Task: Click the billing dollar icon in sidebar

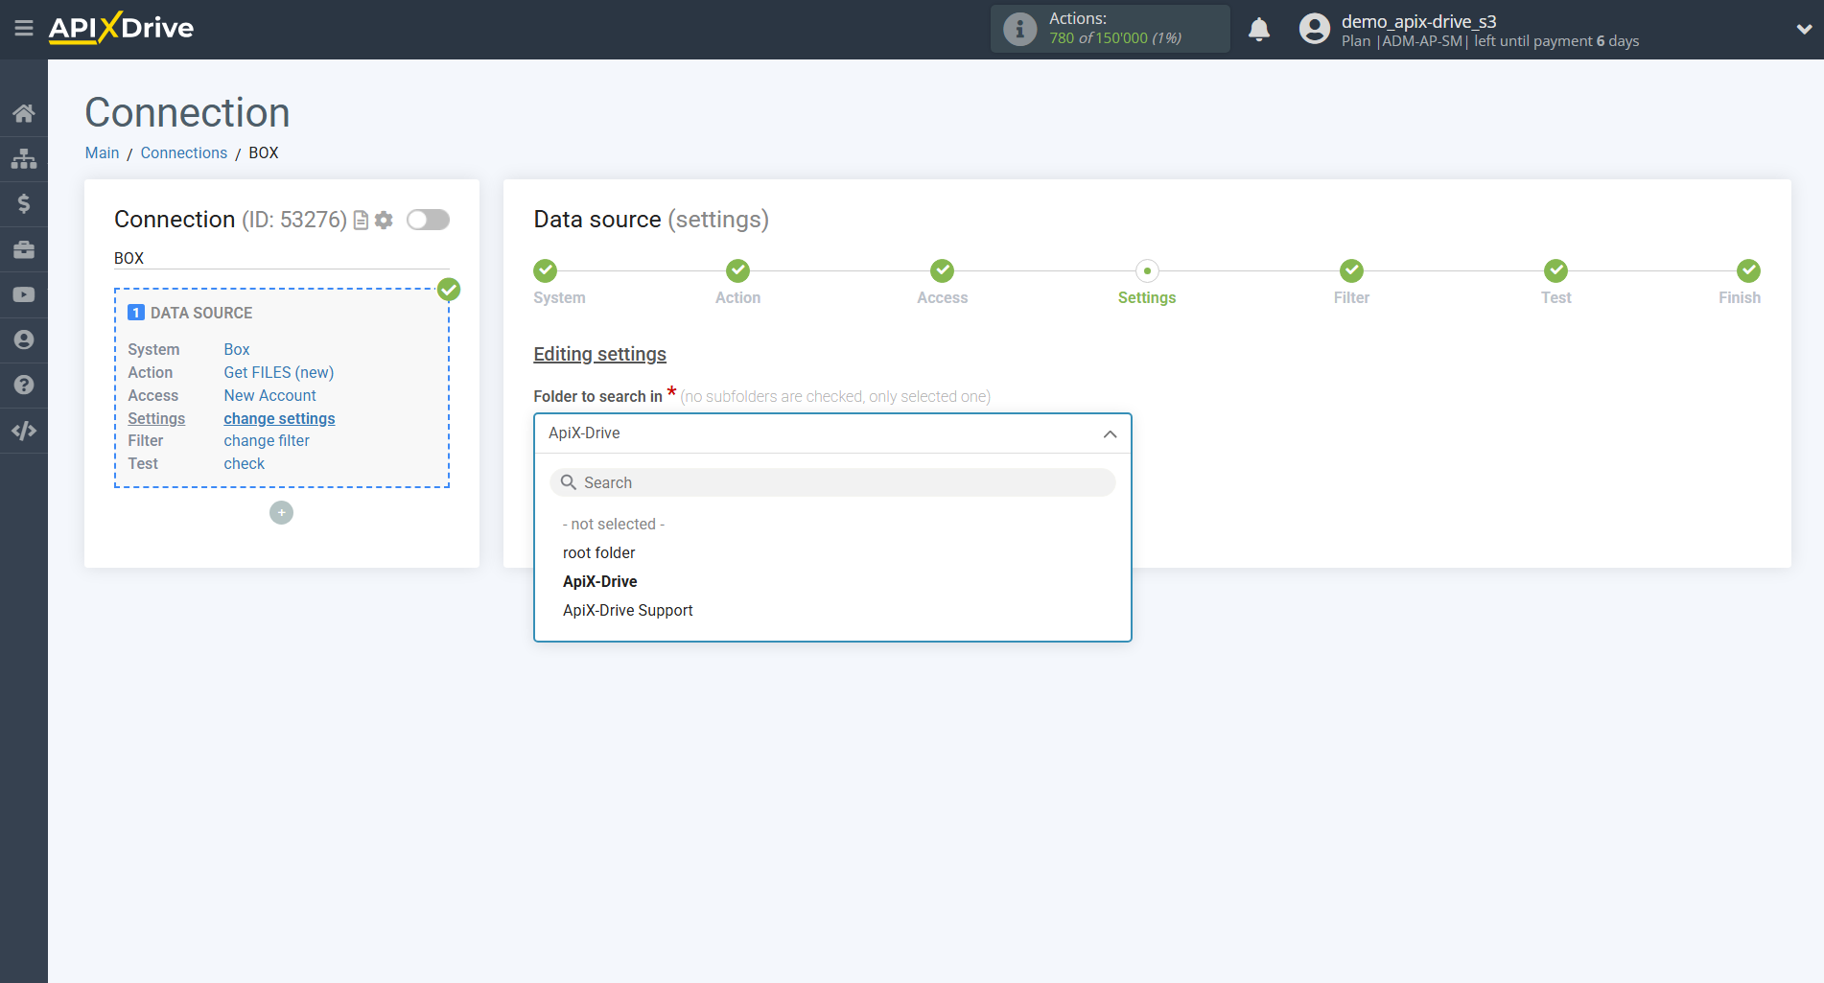Action: [x=24, y=203]
